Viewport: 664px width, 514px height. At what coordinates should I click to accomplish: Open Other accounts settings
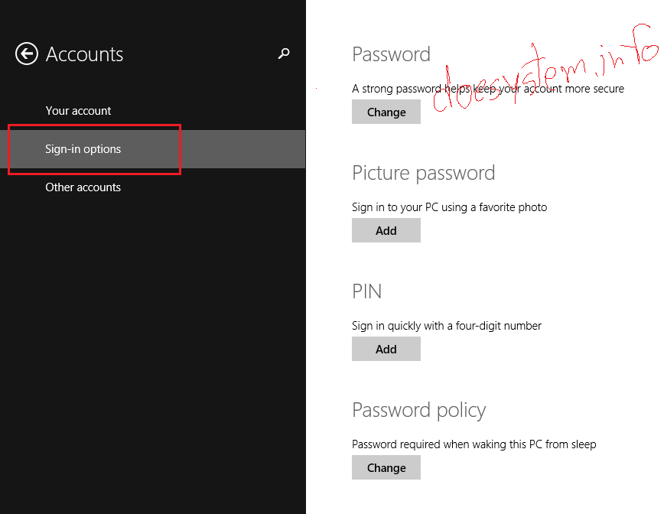pos(83,187)
